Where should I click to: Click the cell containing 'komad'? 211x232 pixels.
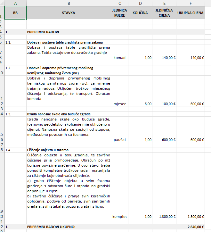119,58
